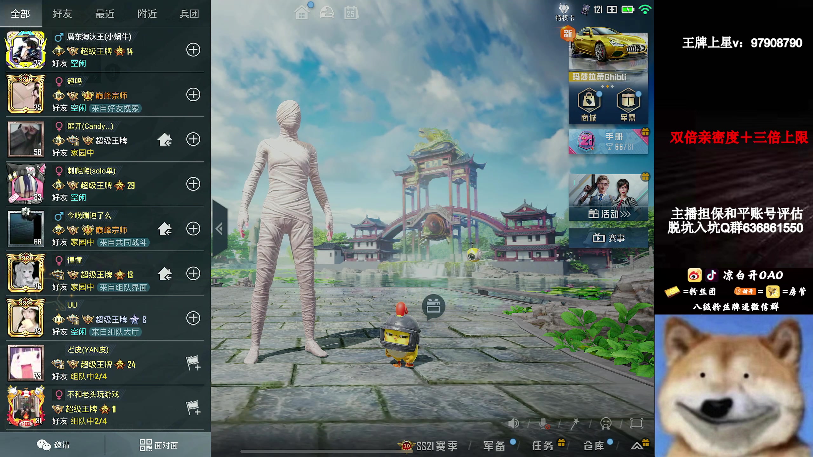This screenshot has height=457, width=813.
Task: Invite 今晚蹦迪了么 with plus icon
Action: coord(193,229)
